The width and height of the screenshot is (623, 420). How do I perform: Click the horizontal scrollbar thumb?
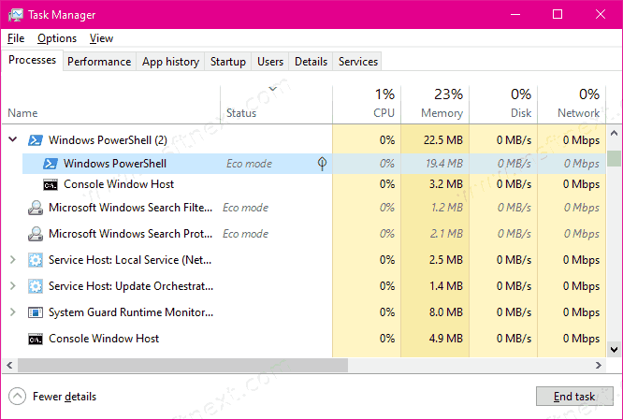click(x=182, y=365)
